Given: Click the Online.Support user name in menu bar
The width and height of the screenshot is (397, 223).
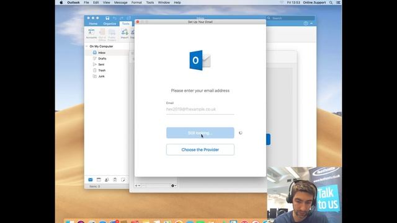Looking at the screenshot, I should pyautogui.click(x=314, y=2).
